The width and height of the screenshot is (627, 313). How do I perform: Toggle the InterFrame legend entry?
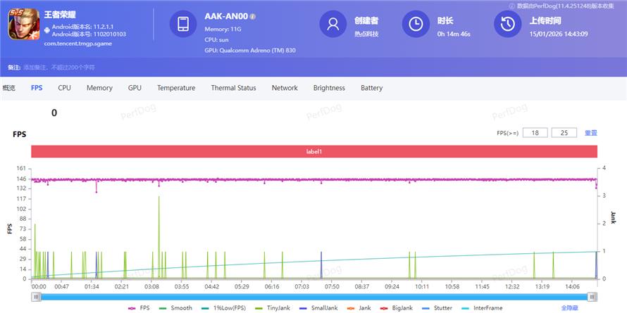481,308
